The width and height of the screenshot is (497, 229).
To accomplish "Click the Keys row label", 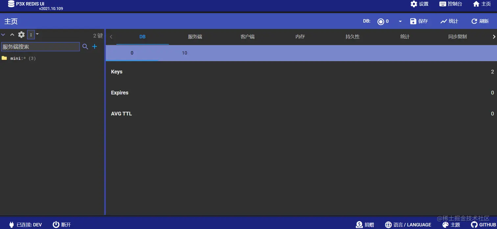I will (x=117, y=72).
